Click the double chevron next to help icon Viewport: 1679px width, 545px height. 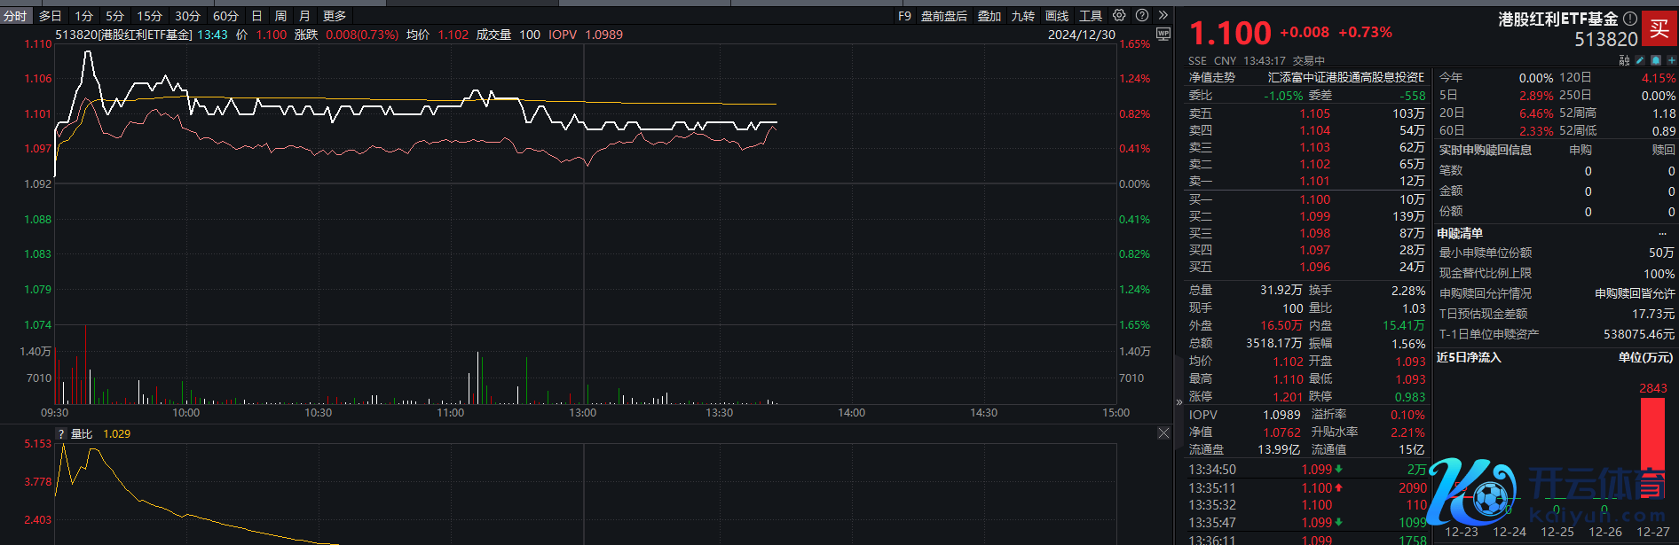click(1163, 15)
